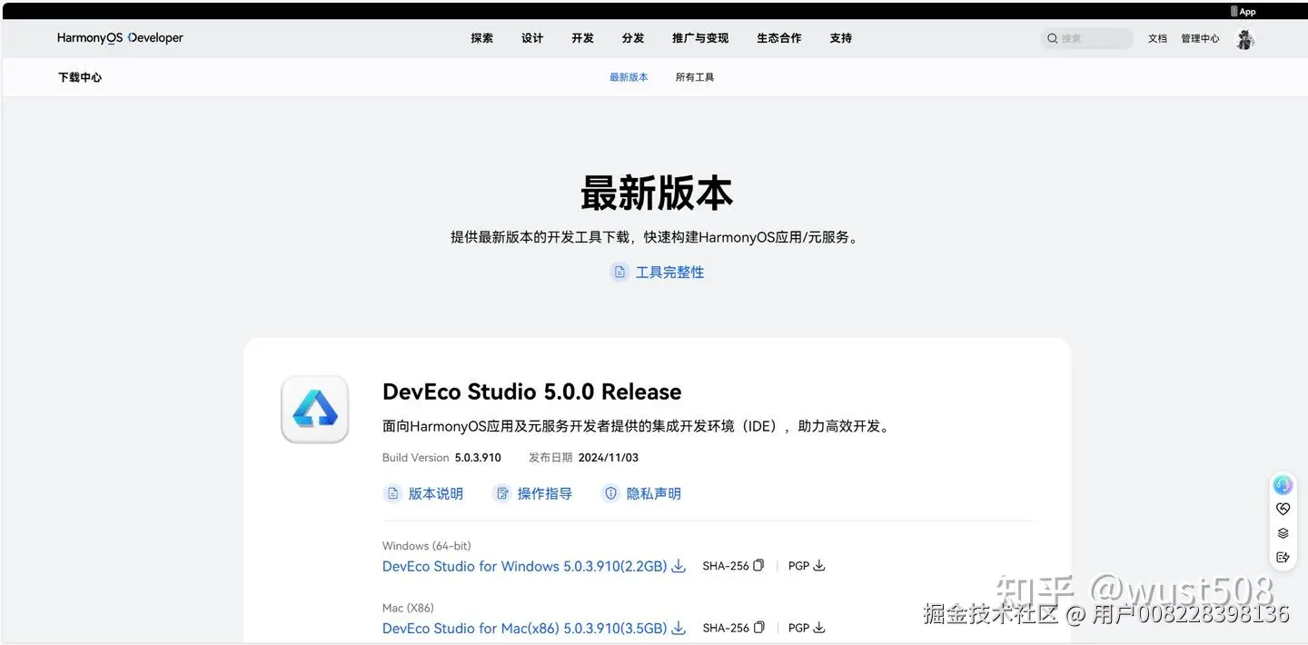Switch to the 所有工具 tab
Screen dimensions: 1308x645
[x=695, y=77]
